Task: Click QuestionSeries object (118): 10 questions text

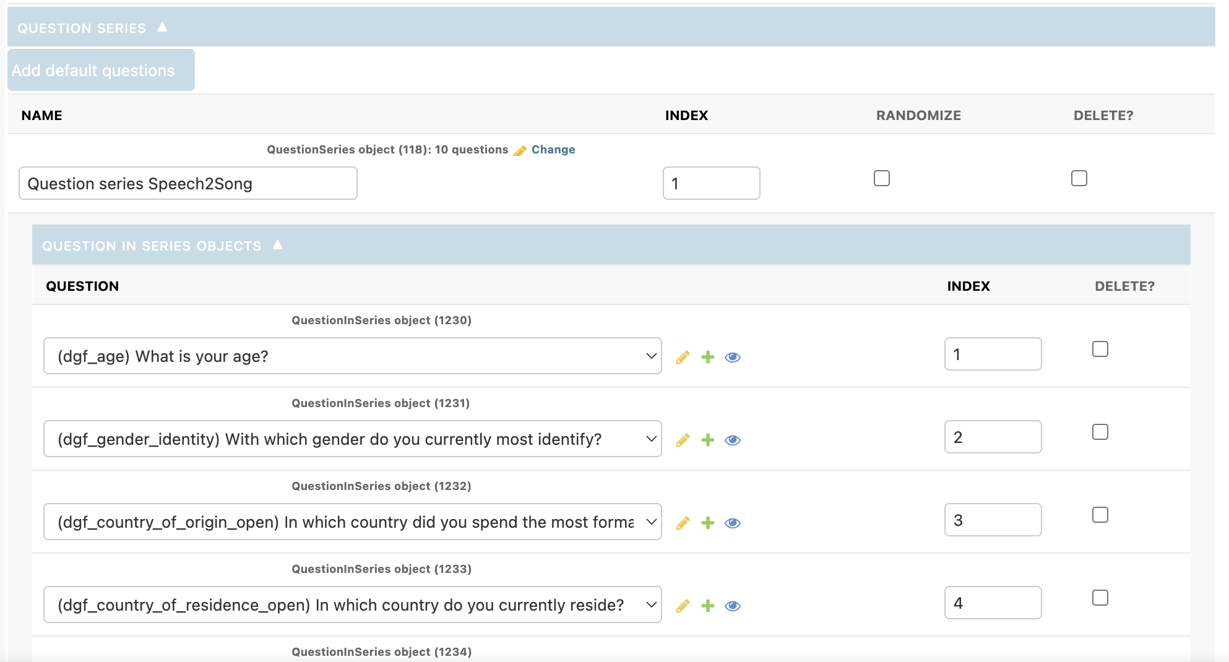Action: pyautogui.click(x=387, y=150)
